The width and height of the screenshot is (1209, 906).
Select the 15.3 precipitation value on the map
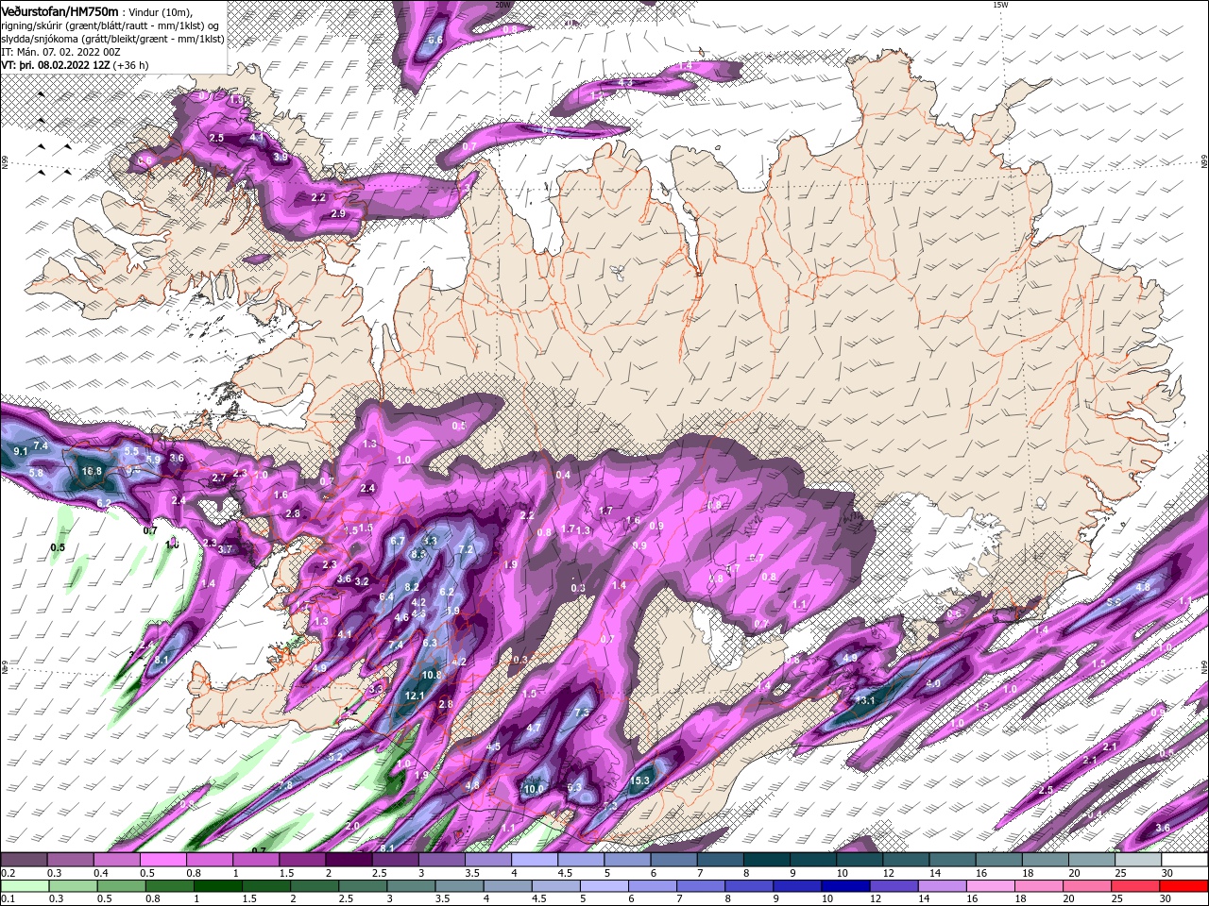click(x=640, y=780)
